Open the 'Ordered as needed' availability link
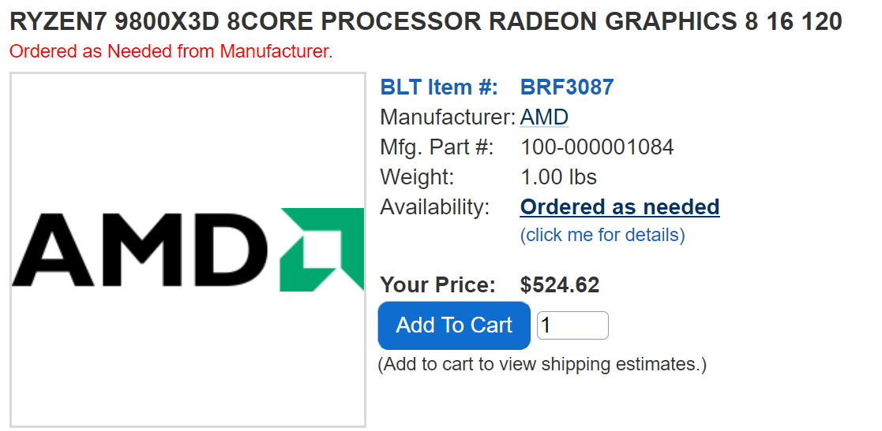Image resolution: width=882 pixels, height=431 pixels. click(x=620, y=207)
